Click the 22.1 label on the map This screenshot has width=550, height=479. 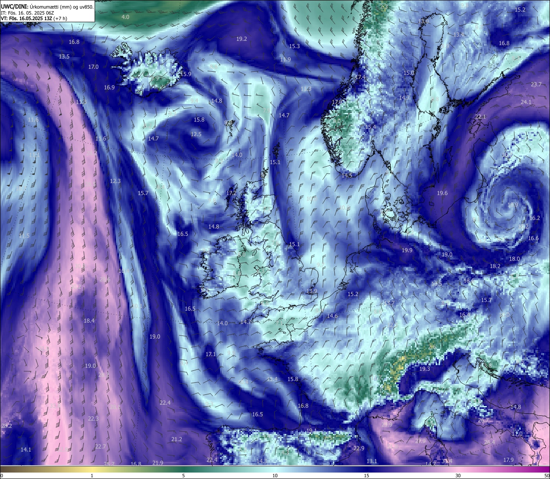tap(480, 116)
